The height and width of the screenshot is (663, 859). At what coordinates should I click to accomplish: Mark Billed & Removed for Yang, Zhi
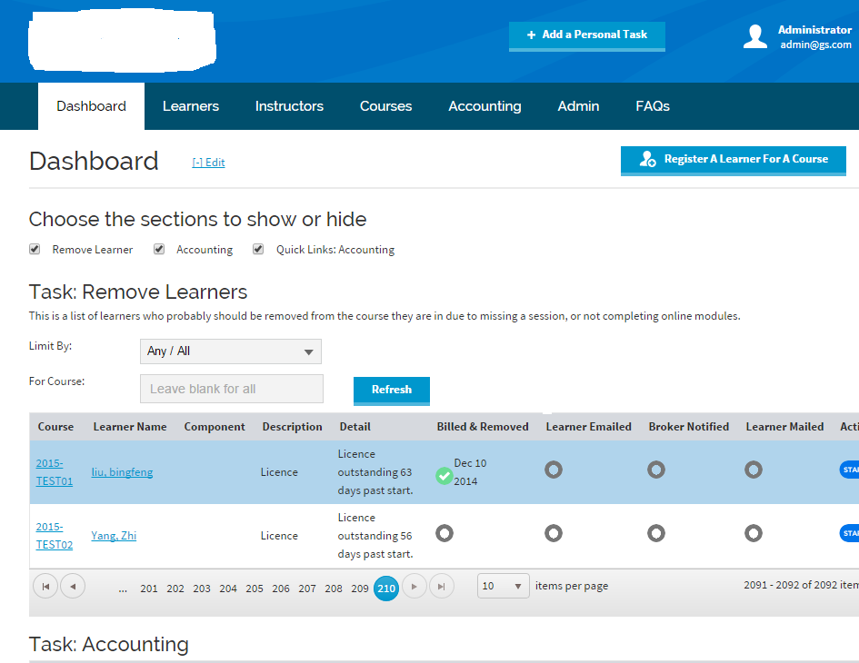tap(444, 533)
